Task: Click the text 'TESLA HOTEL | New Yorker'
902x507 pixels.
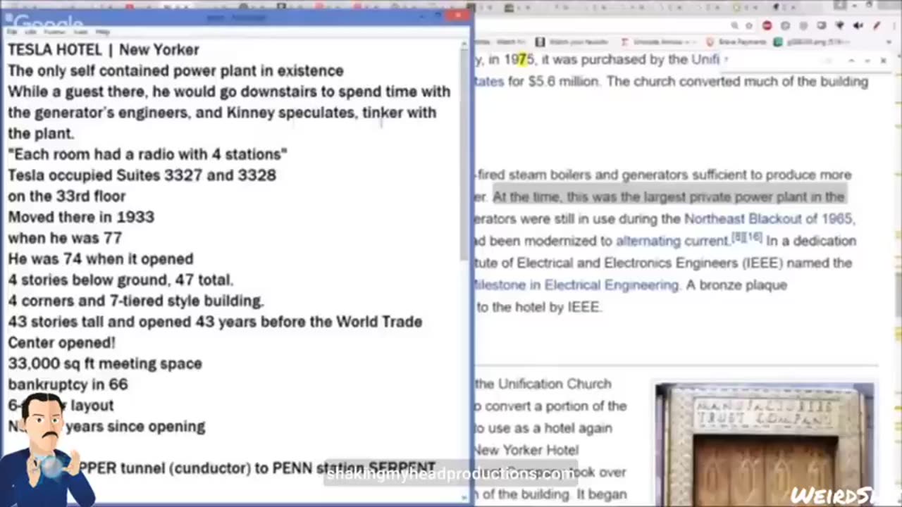Action: click(104, 49)
